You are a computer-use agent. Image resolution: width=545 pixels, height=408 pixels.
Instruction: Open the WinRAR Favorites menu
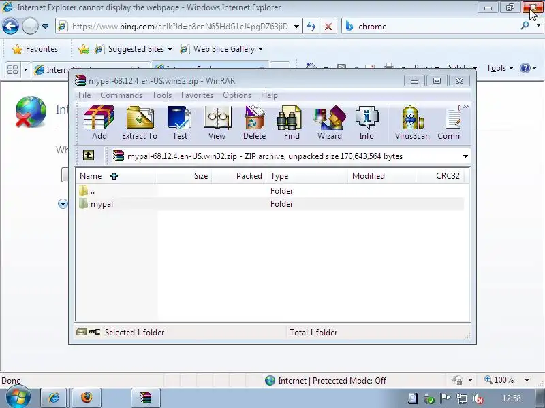[197, 95]
